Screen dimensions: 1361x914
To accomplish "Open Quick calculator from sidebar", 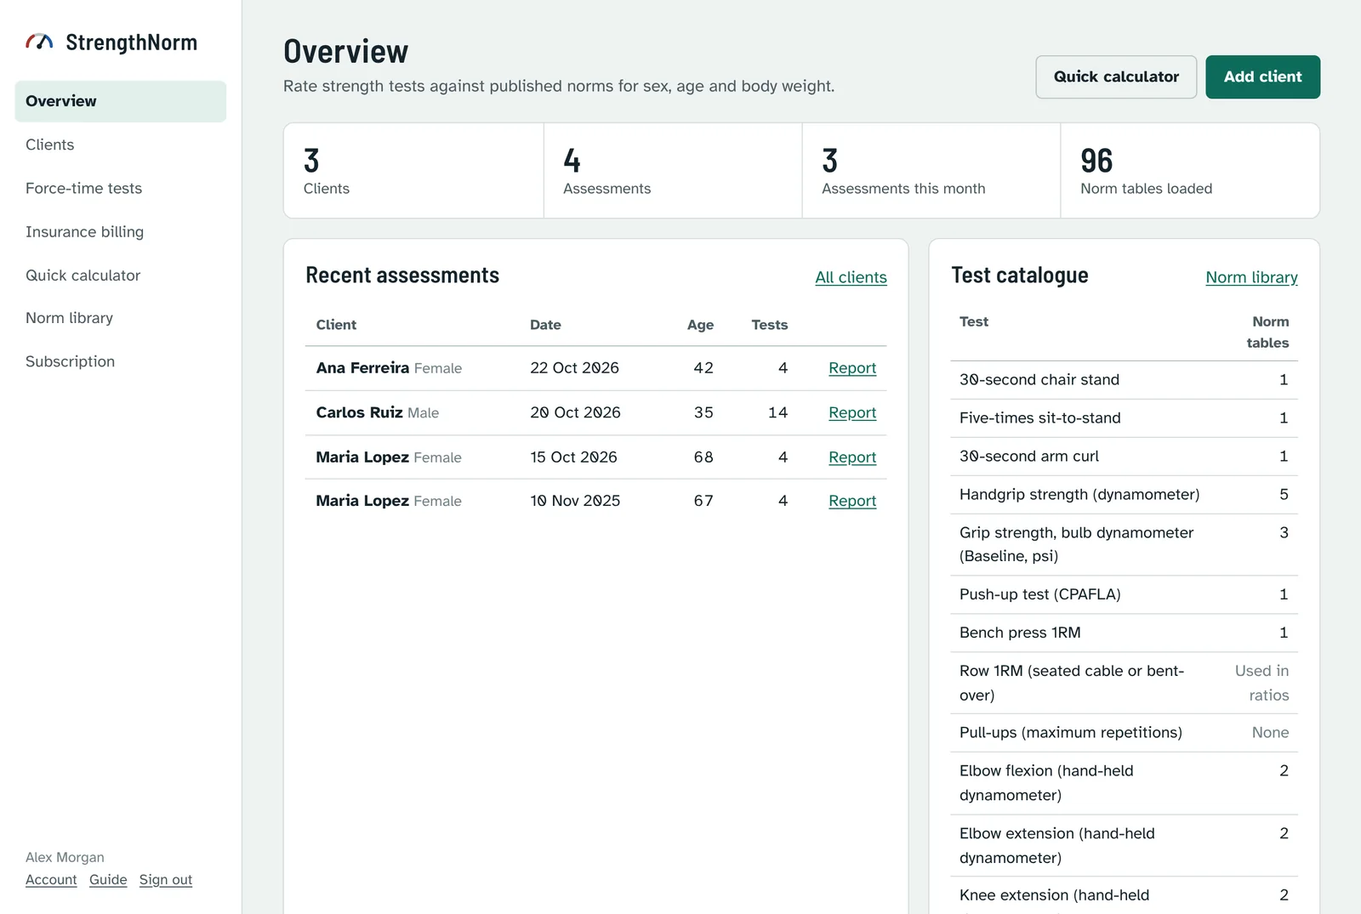I will [x=120, y=275].
